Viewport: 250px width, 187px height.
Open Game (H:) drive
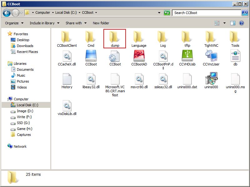coord(21,129)
